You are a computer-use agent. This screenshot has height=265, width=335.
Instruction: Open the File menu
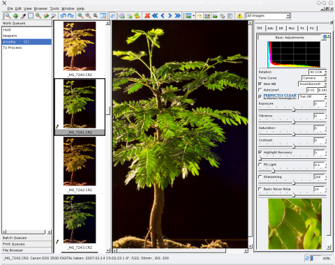click(x=10, y=8)
